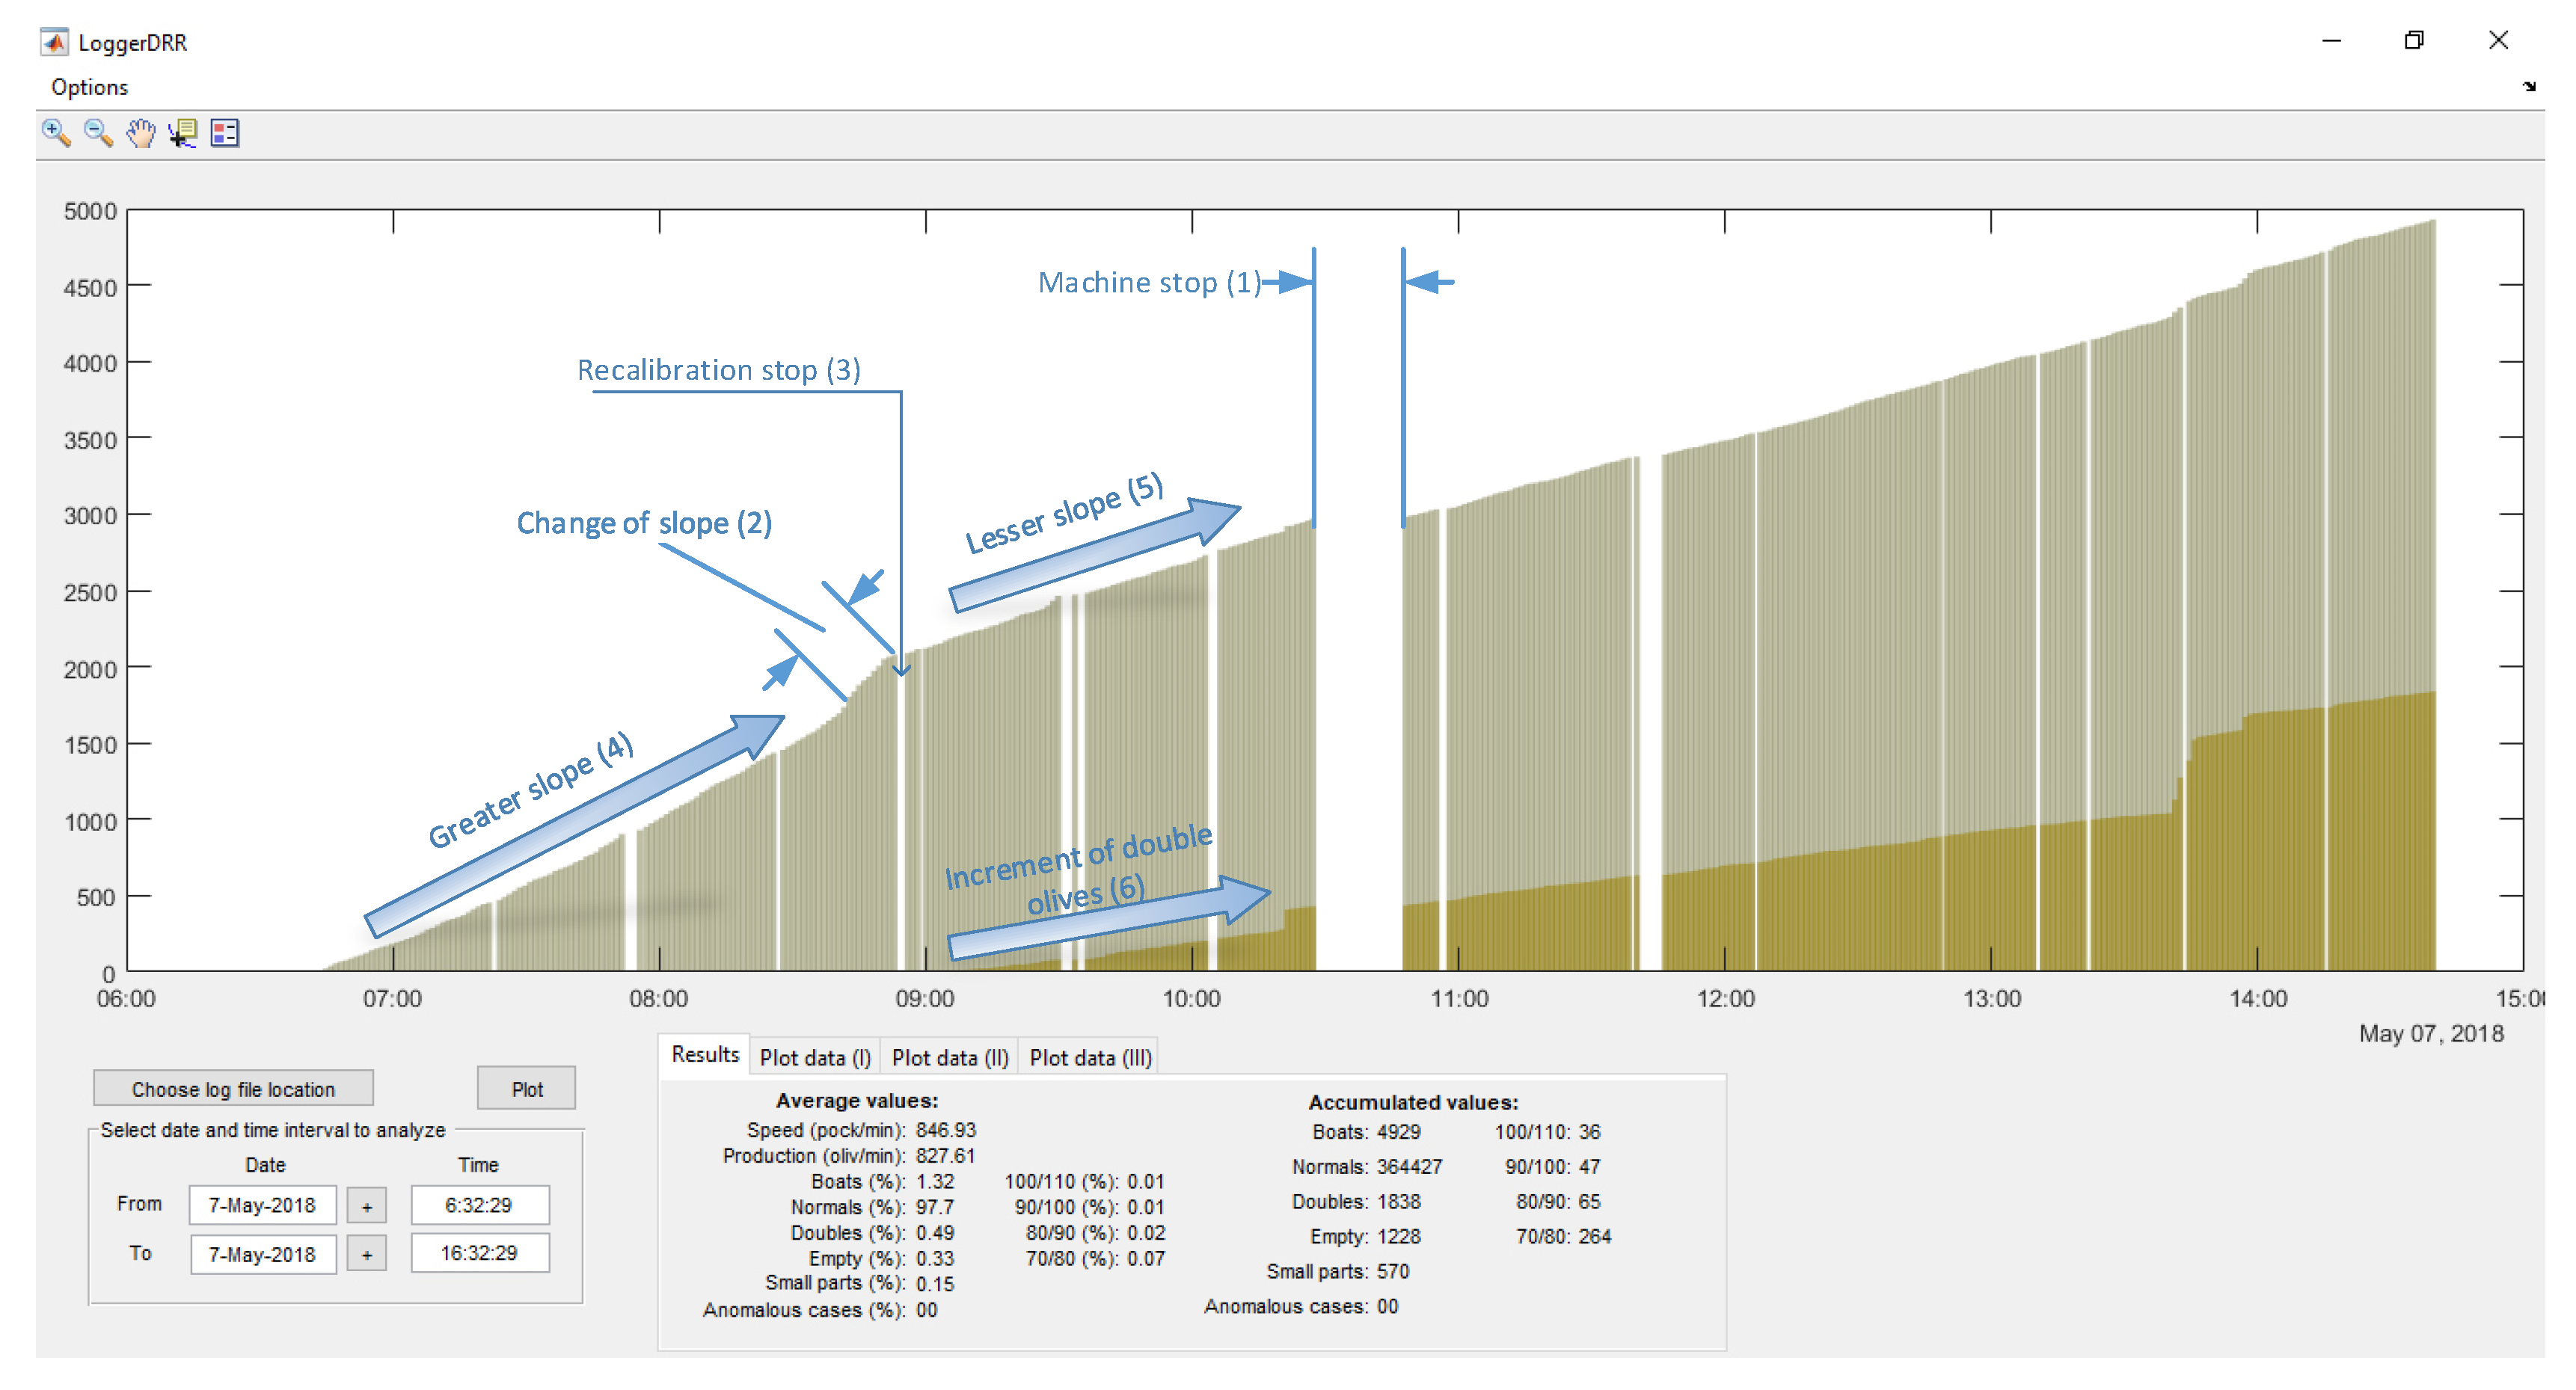Image resolution: width=2576 pixels, height=1390 pixels.
Task: Click the From time field 6:32:29
Action: [479, 1206]
